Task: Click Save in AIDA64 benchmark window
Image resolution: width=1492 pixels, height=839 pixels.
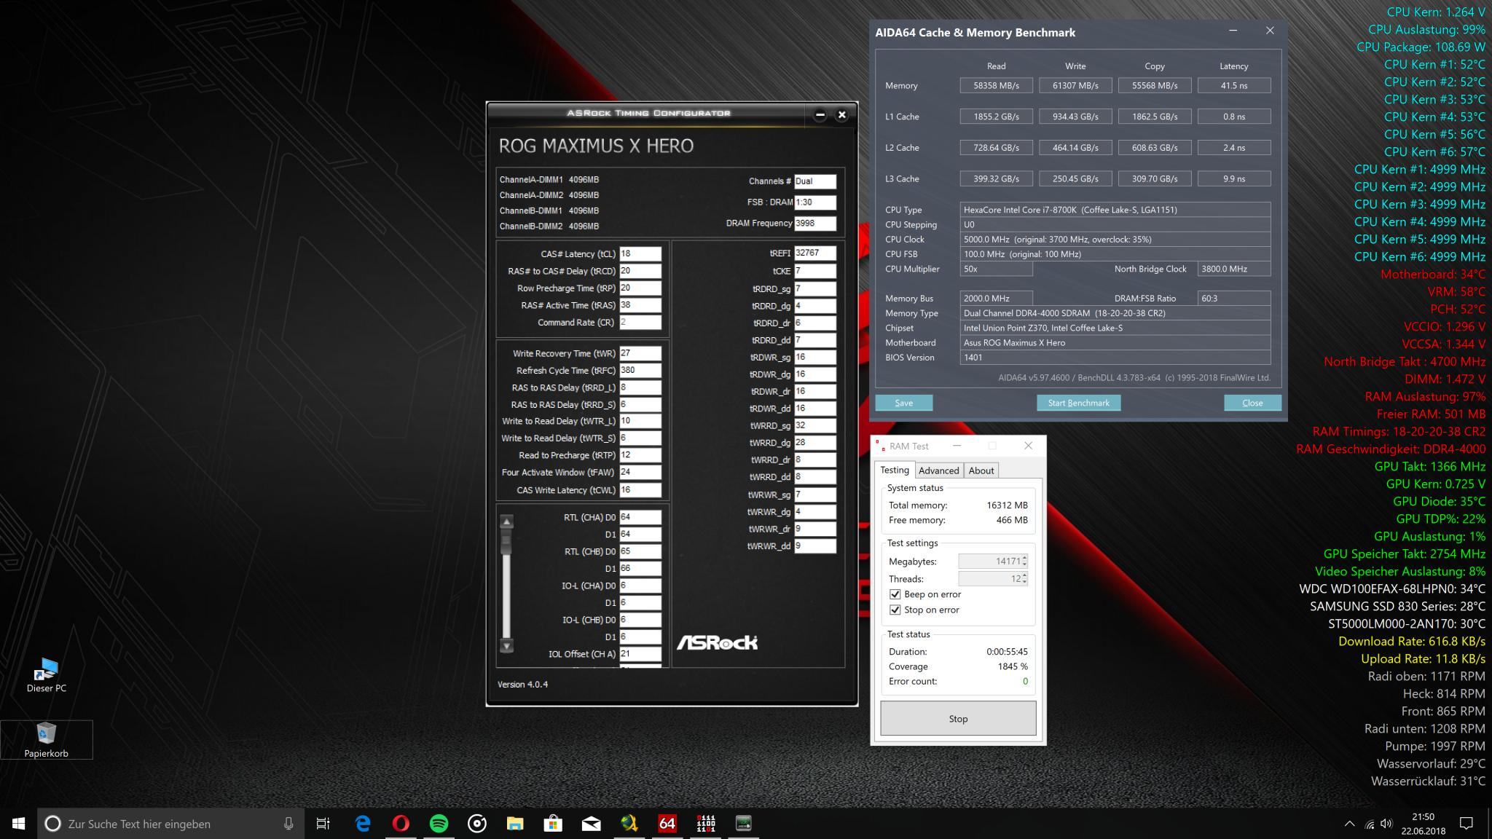Action: 903,403
